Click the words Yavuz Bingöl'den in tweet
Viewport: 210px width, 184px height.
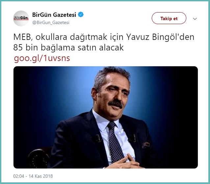coord(160,37)
